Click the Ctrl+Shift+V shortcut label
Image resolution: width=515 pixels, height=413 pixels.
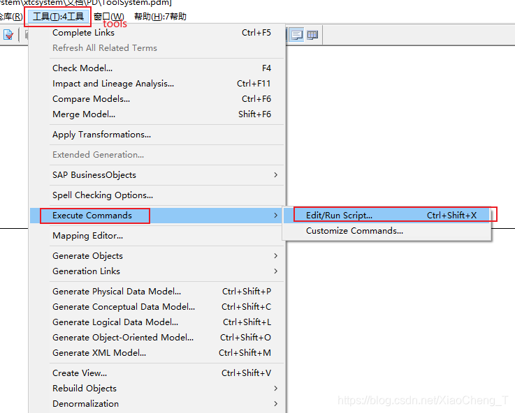[x=247, y=373]
